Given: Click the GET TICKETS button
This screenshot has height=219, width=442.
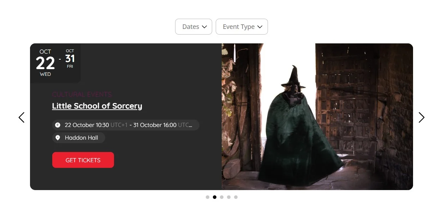Looking at the screenshot, I should [83, 160].
